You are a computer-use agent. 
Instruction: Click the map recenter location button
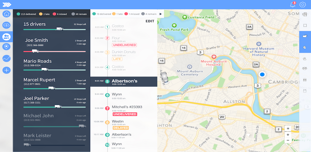(x=288, y=128)
